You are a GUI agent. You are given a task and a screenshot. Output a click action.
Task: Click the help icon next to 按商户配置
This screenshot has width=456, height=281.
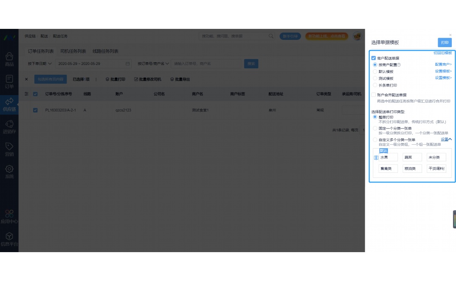(399, 65)
